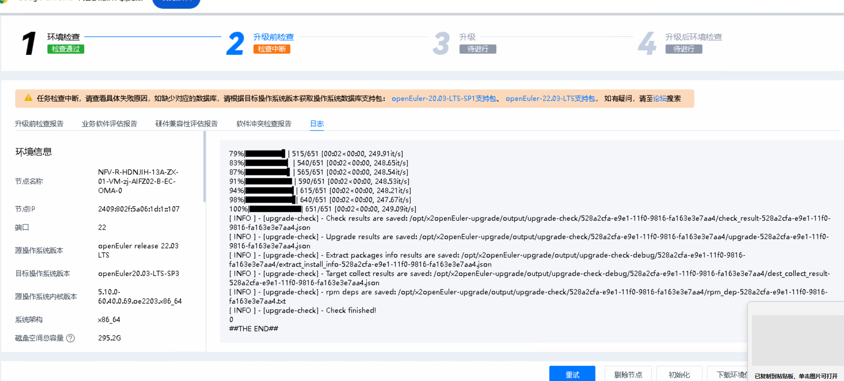Screen dimensions: 844x381
Task: Click the grey step 4 number icon
Action: (647, 43)
